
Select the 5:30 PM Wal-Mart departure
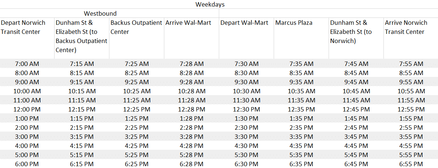(x=246, y=155)
